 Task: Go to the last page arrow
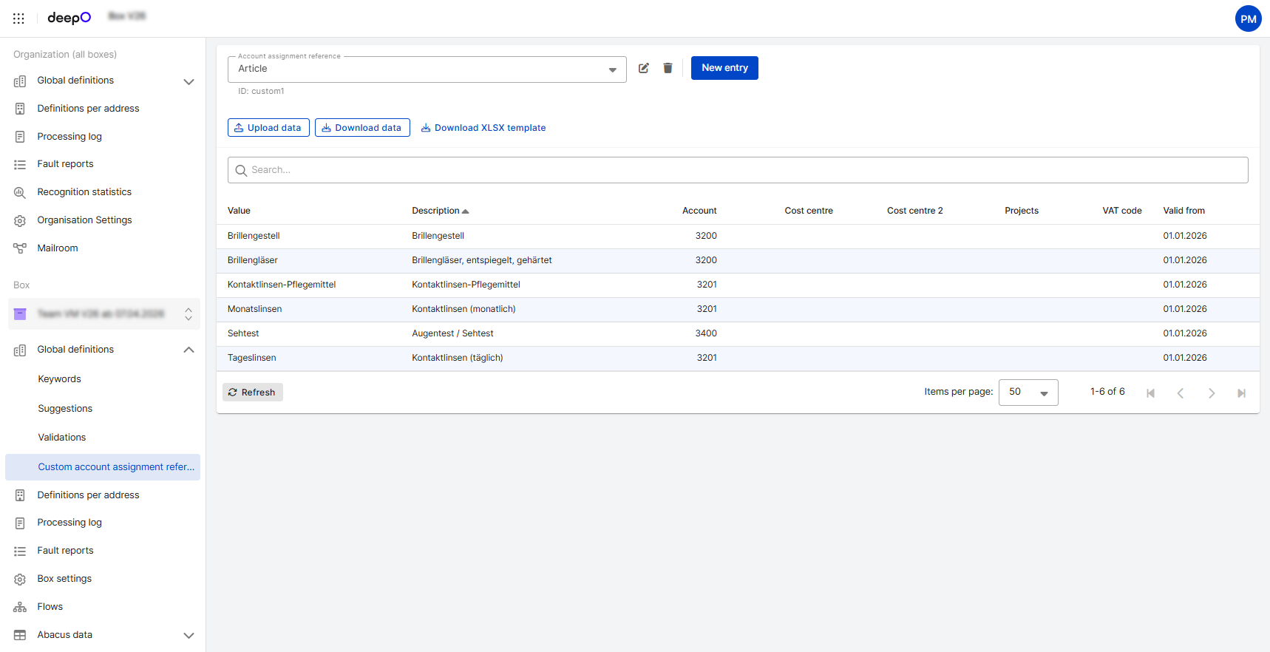click(1241, 393)
